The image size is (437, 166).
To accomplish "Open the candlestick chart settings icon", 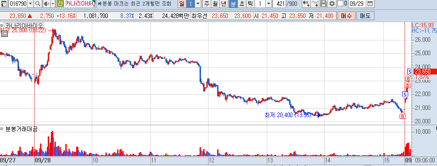I will click(306, 4).
